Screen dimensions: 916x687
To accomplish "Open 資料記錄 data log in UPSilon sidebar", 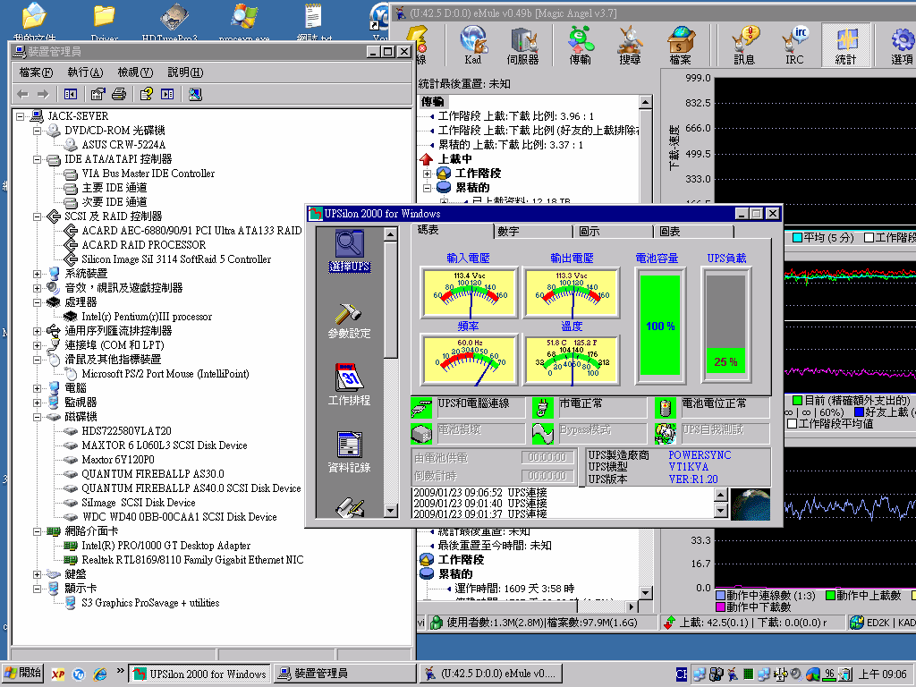I will [x=350, y=453].
